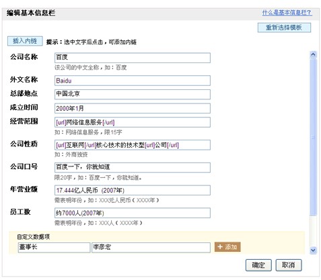Click the 编辑基本信息栏 dialog title
Viewport: 321px width, 280px height.
[31, 13]
